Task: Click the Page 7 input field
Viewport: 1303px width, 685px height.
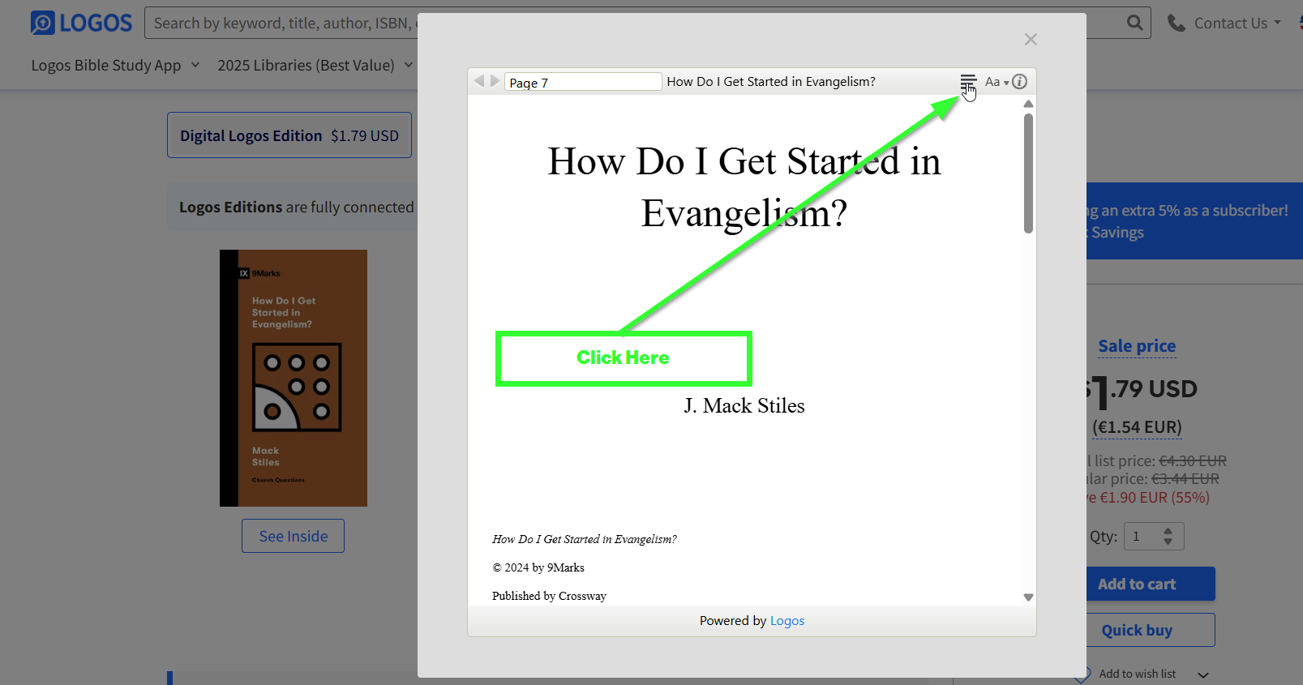Action: tap(583, 82)
